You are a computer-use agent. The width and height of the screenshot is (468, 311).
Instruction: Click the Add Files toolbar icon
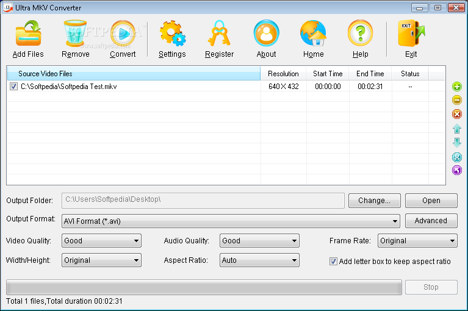click(x=28, y=33)
